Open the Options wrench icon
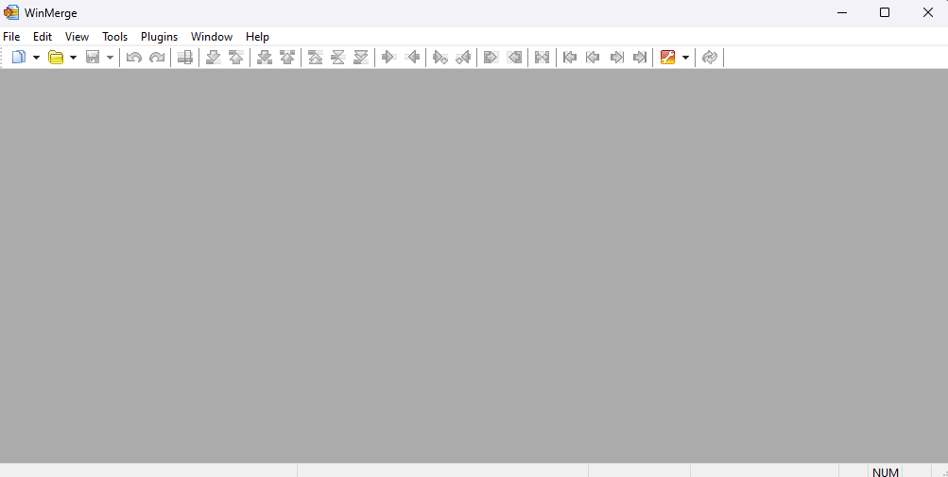This screenshot has width=948, height=477. point(668,58)
